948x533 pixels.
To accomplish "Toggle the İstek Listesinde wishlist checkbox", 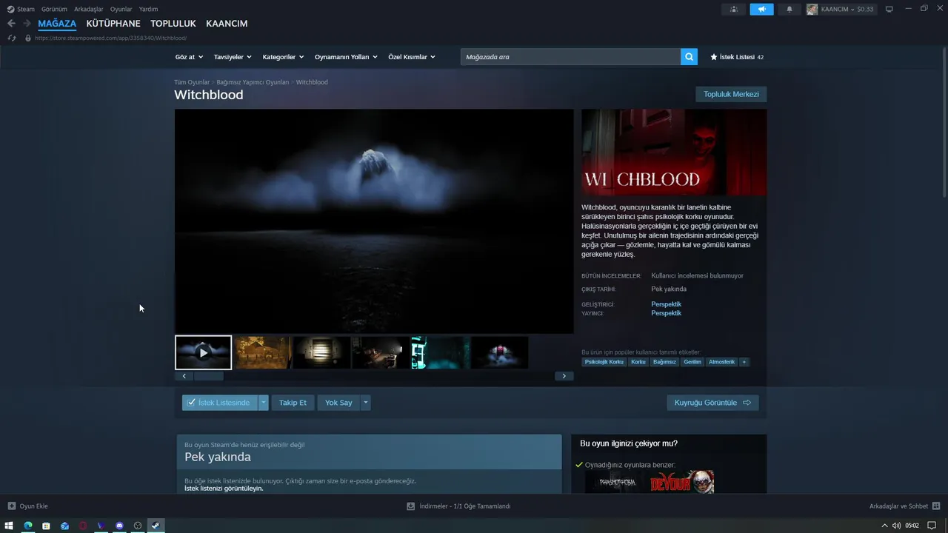I will point(191,403).
